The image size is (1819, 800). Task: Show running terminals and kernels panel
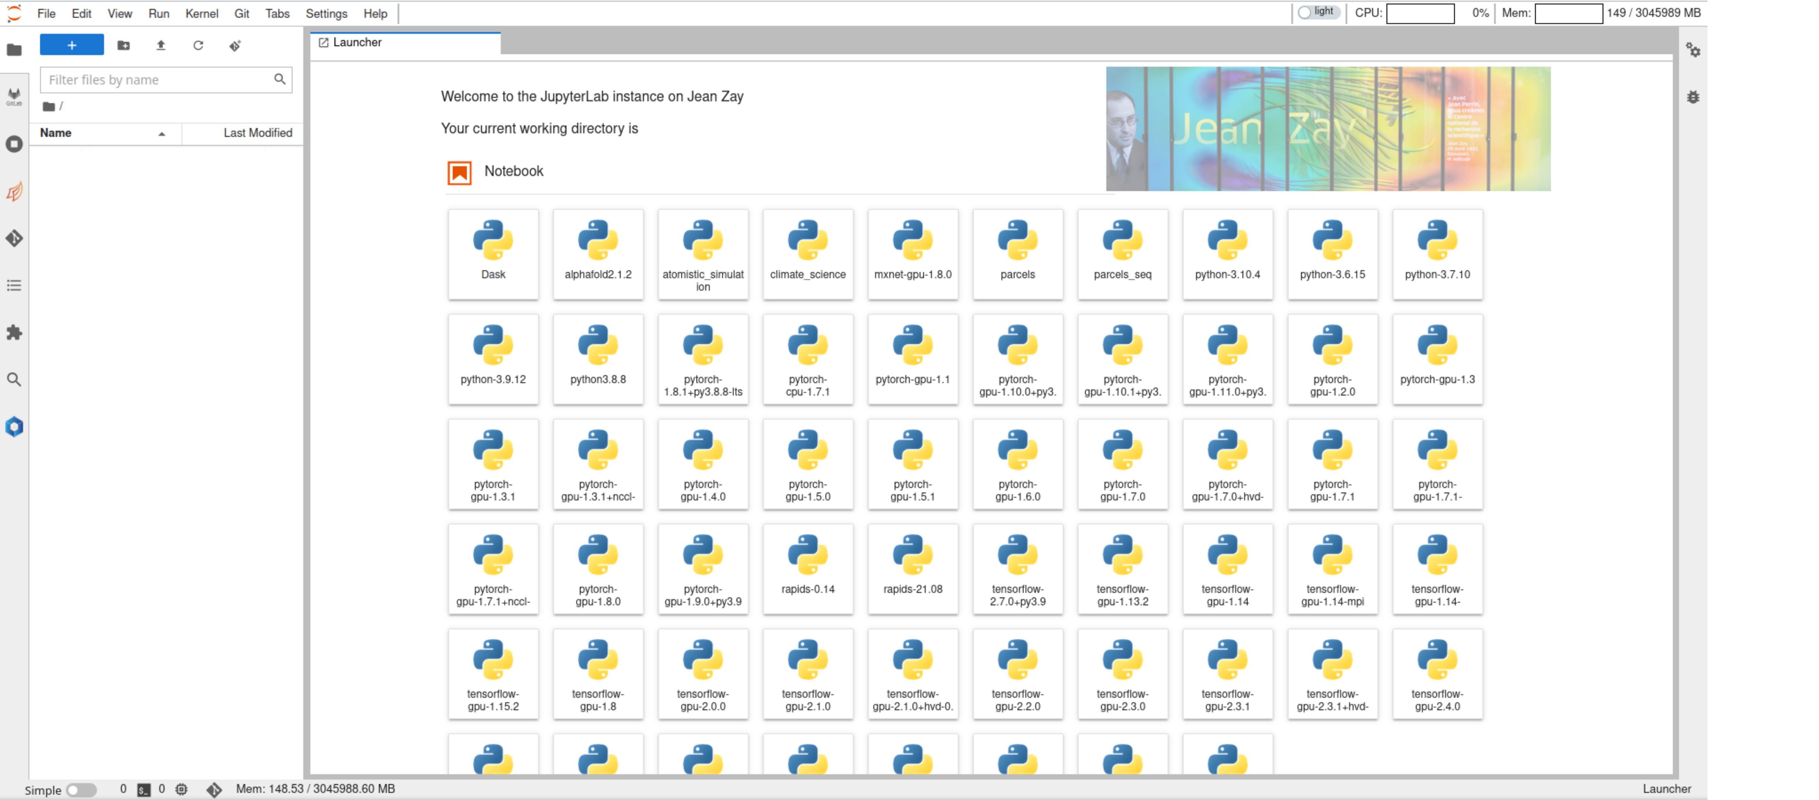(x=14, y=144)
